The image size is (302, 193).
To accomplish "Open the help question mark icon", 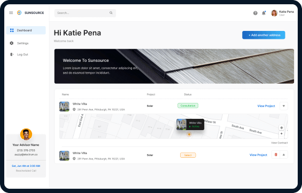I will pyautogui.click(x=255, y=13).
